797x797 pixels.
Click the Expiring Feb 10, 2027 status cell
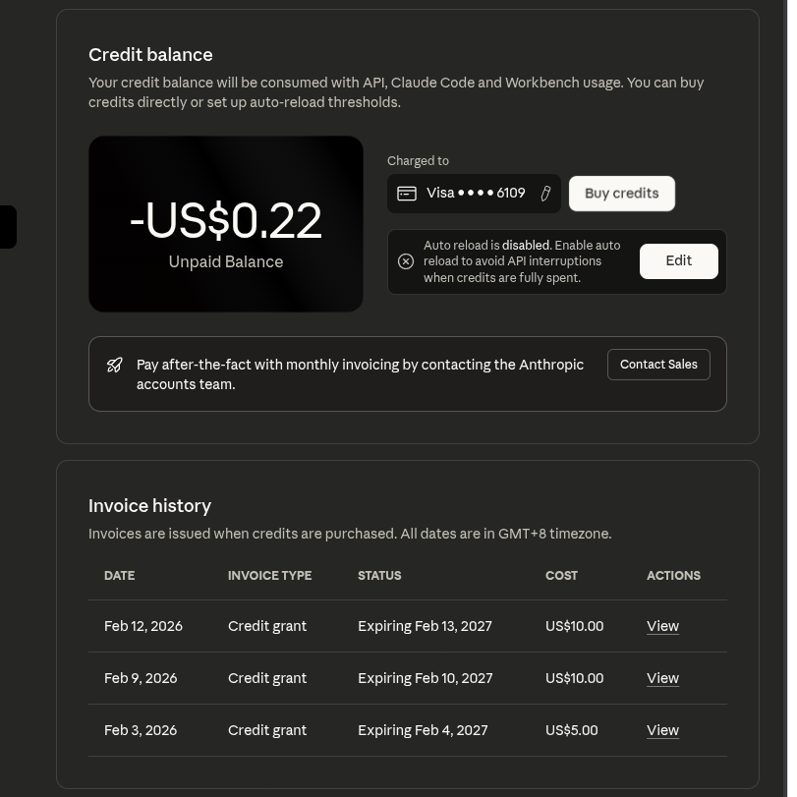coord(425,678)
